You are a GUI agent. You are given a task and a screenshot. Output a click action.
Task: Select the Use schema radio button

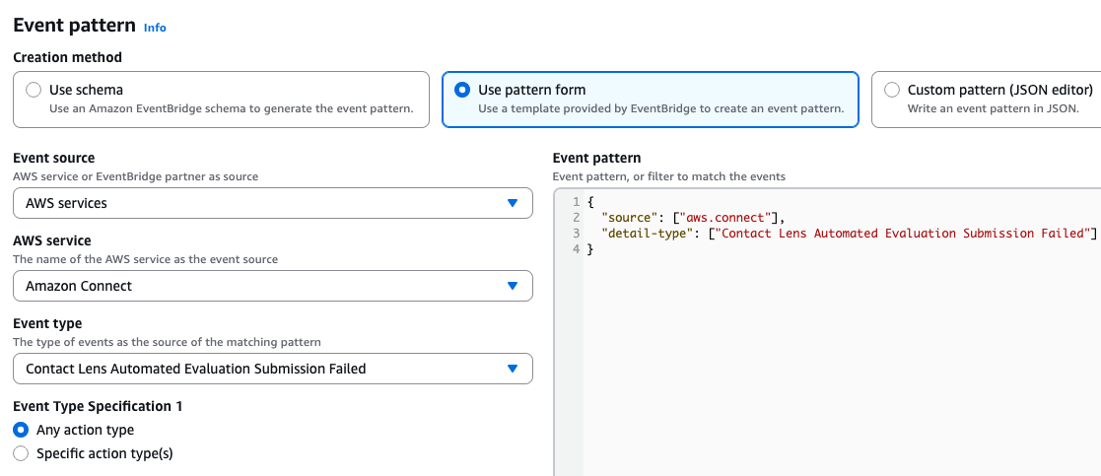(34, 90)
